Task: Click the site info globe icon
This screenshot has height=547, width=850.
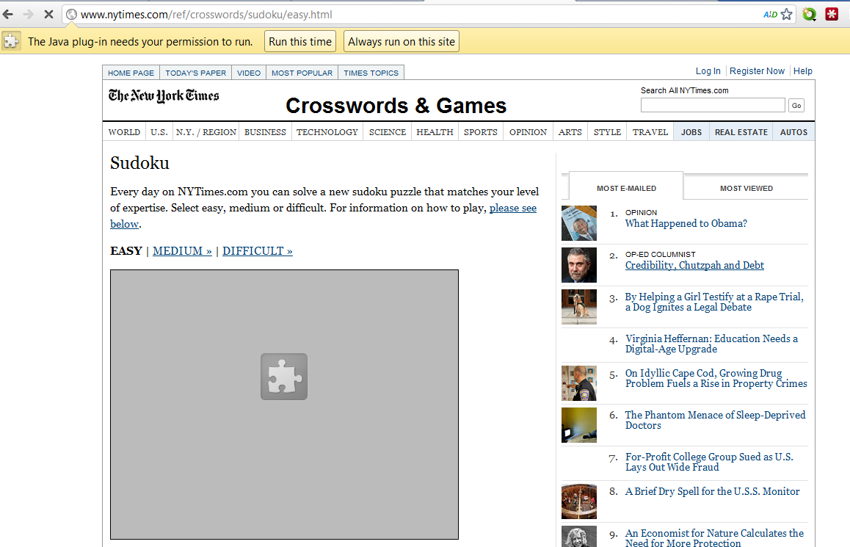Action: (x=71, y=15)
